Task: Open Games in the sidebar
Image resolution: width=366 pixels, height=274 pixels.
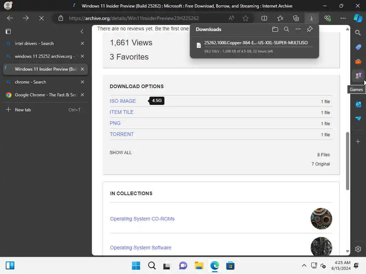Action: pos(358,76)
